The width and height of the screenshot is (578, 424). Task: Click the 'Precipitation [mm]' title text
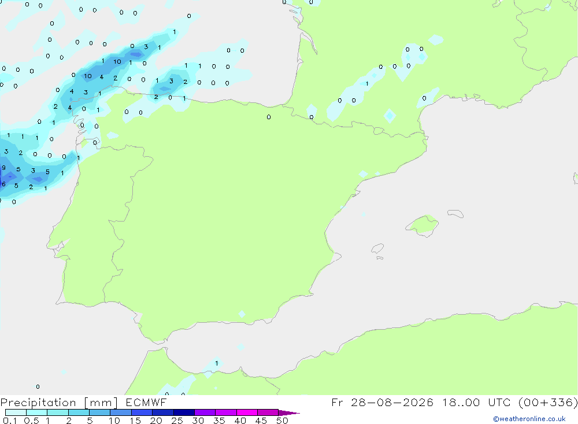point(59,403)
